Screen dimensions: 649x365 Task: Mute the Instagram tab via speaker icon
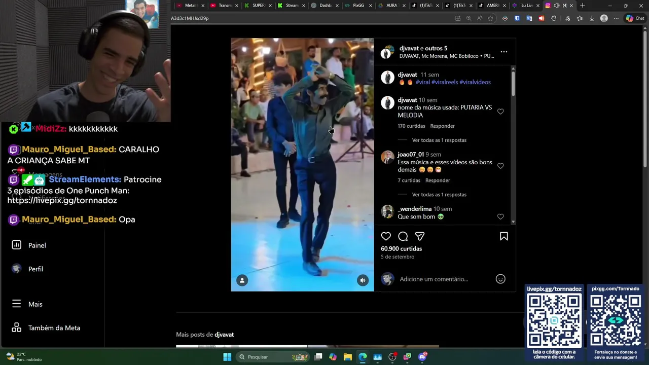(x=557, y=6)
